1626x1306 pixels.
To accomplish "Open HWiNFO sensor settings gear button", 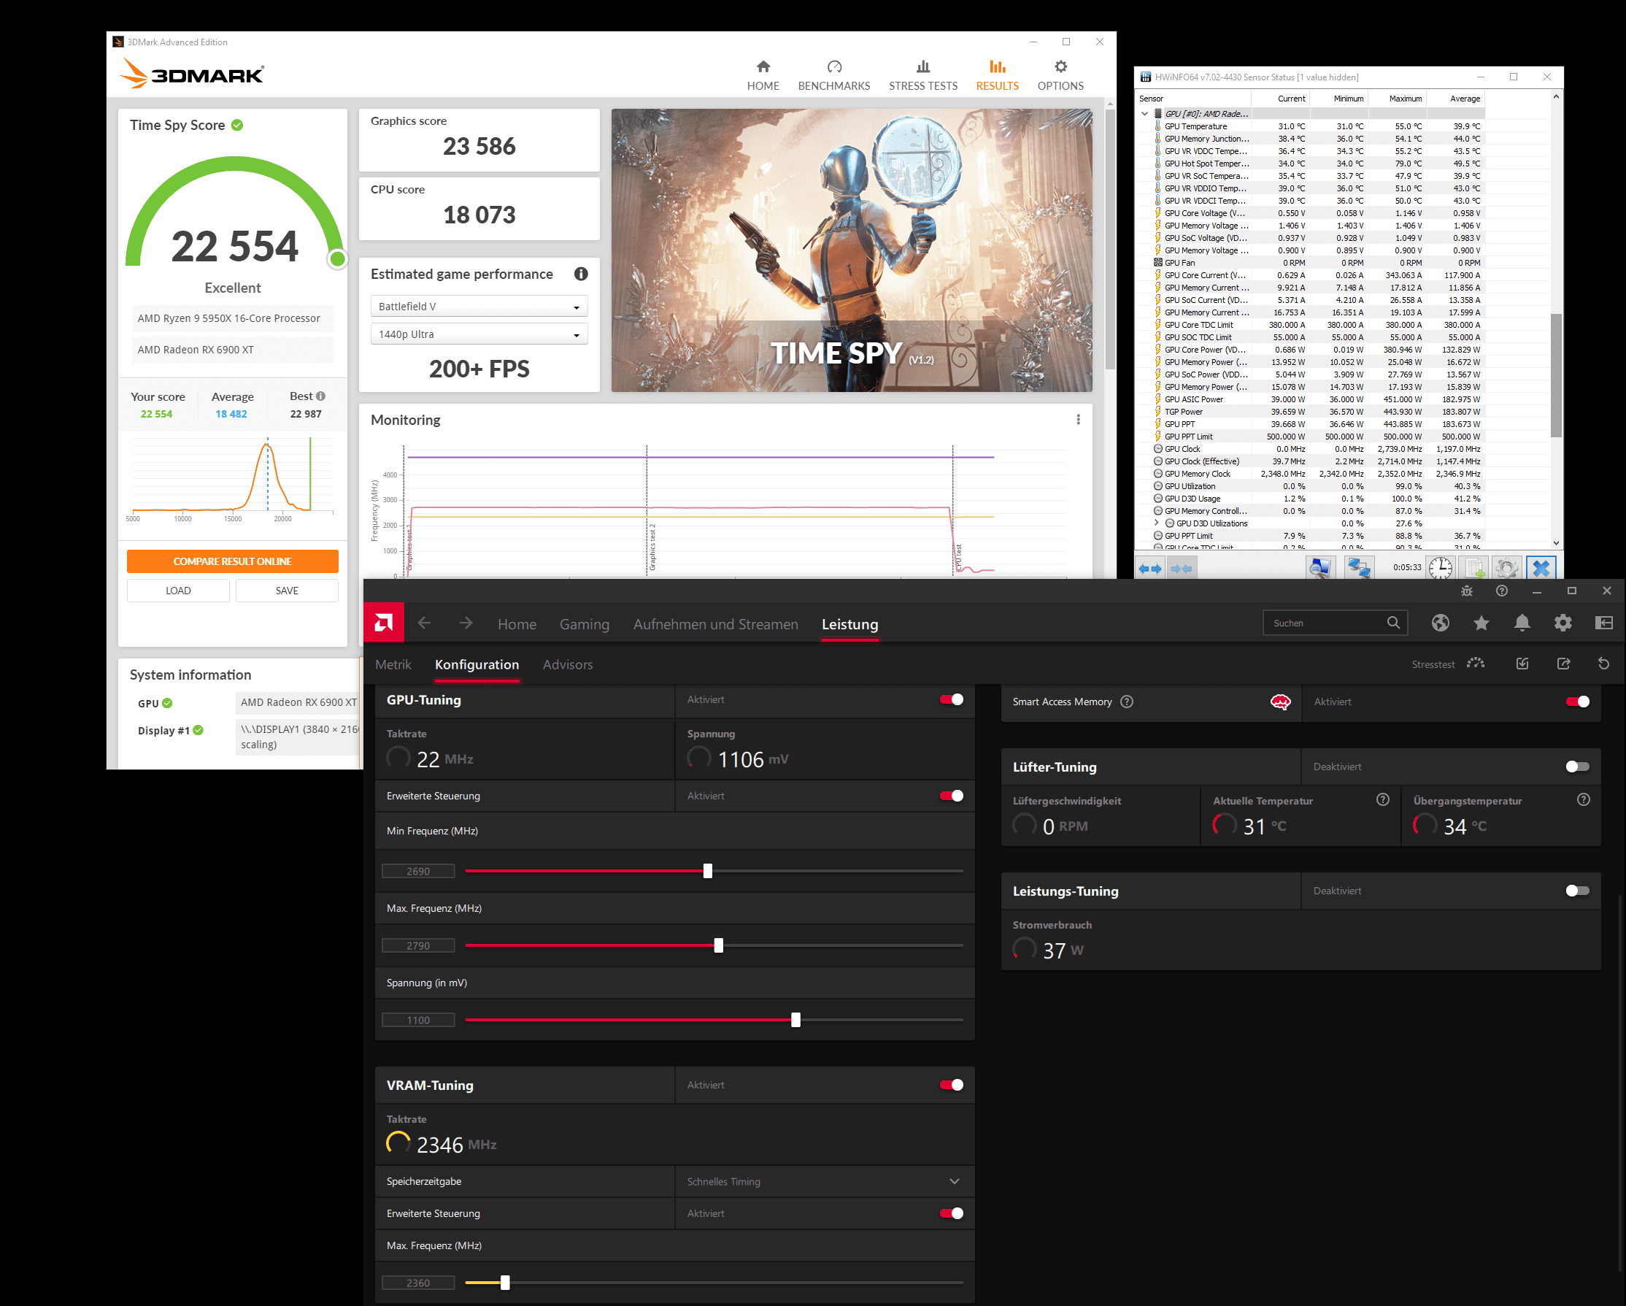I will [x=1507, y=568].
